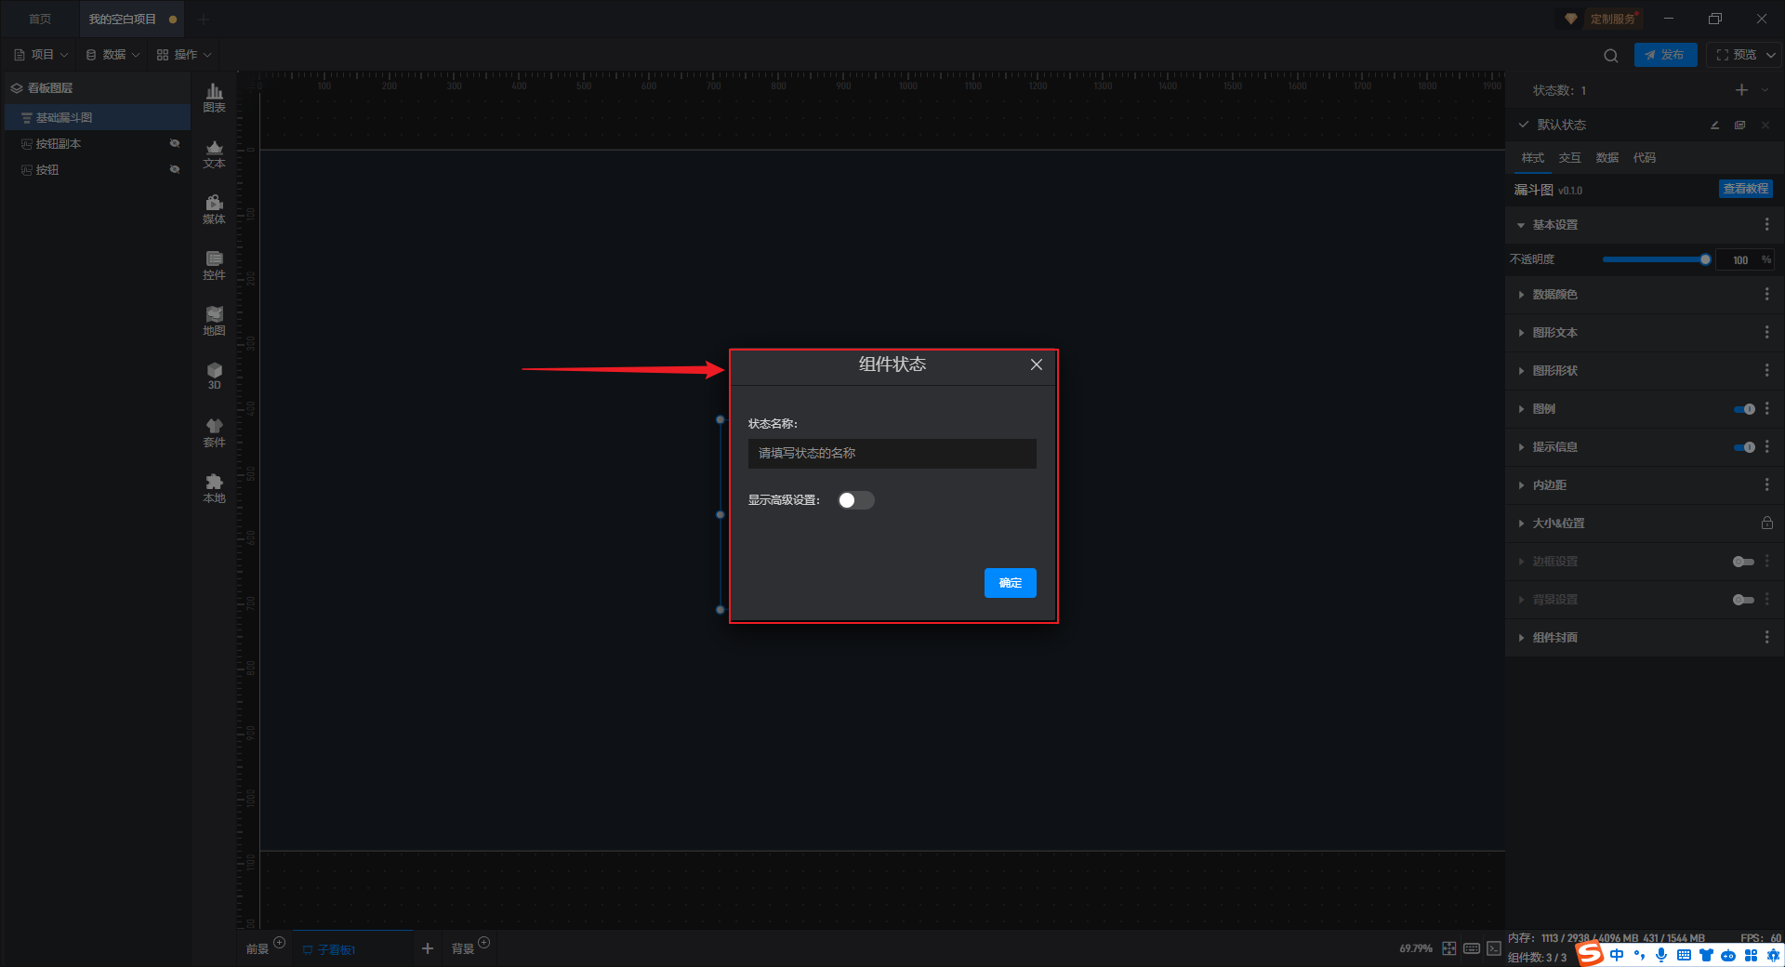Switch to the 代码 tab
This screenshot has height=967, width=1785.
point(1645,158)
